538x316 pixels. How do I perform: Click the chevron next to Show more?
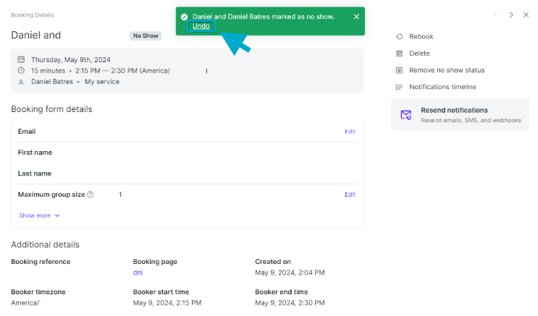click(x=57, y=215)
